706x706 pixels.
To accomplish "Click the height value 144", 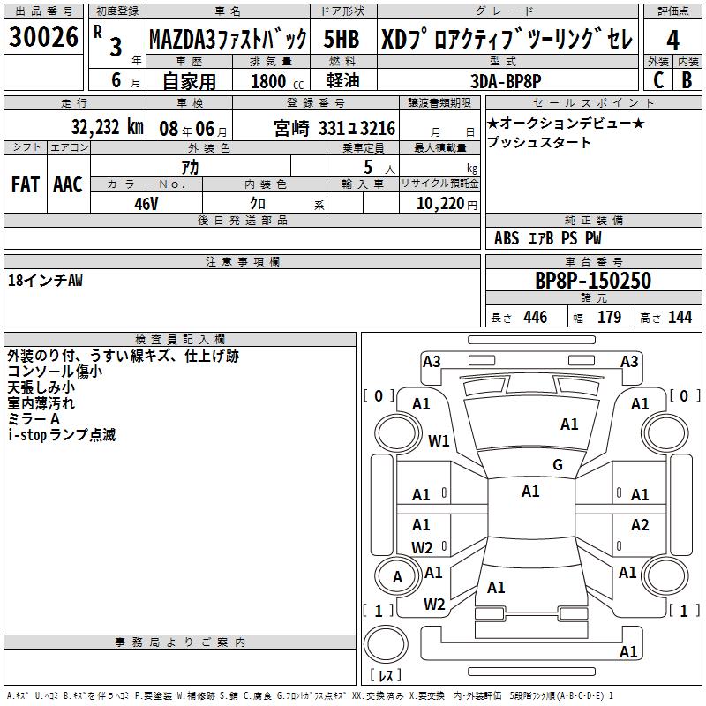I will point(680,317).
